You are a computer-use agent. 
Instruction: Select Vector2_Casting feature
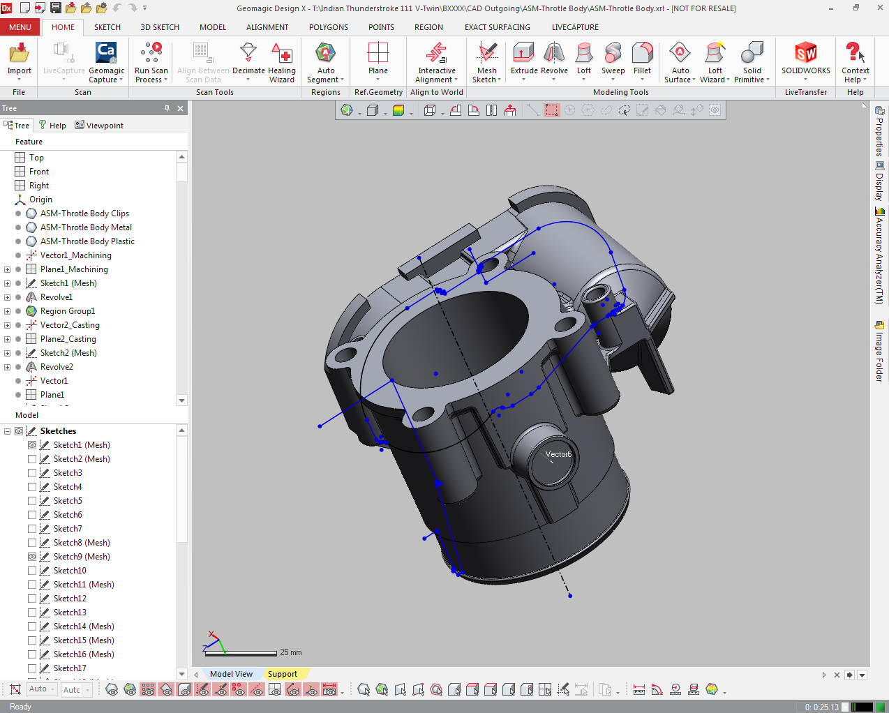point(70,325)
